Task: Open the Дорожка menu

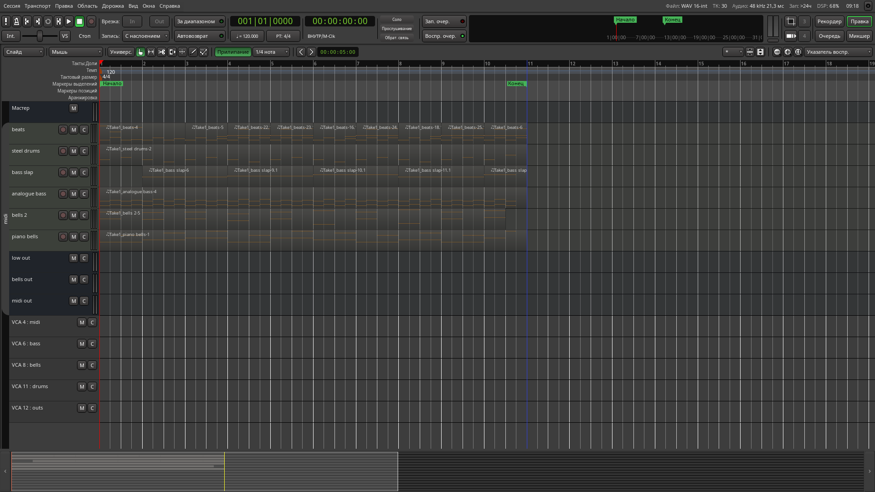Action: (x=113, y=6)
